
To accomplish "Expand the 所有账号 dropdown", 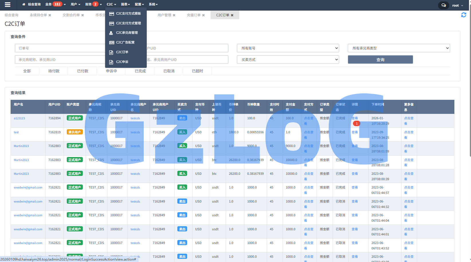I will 288,48.
